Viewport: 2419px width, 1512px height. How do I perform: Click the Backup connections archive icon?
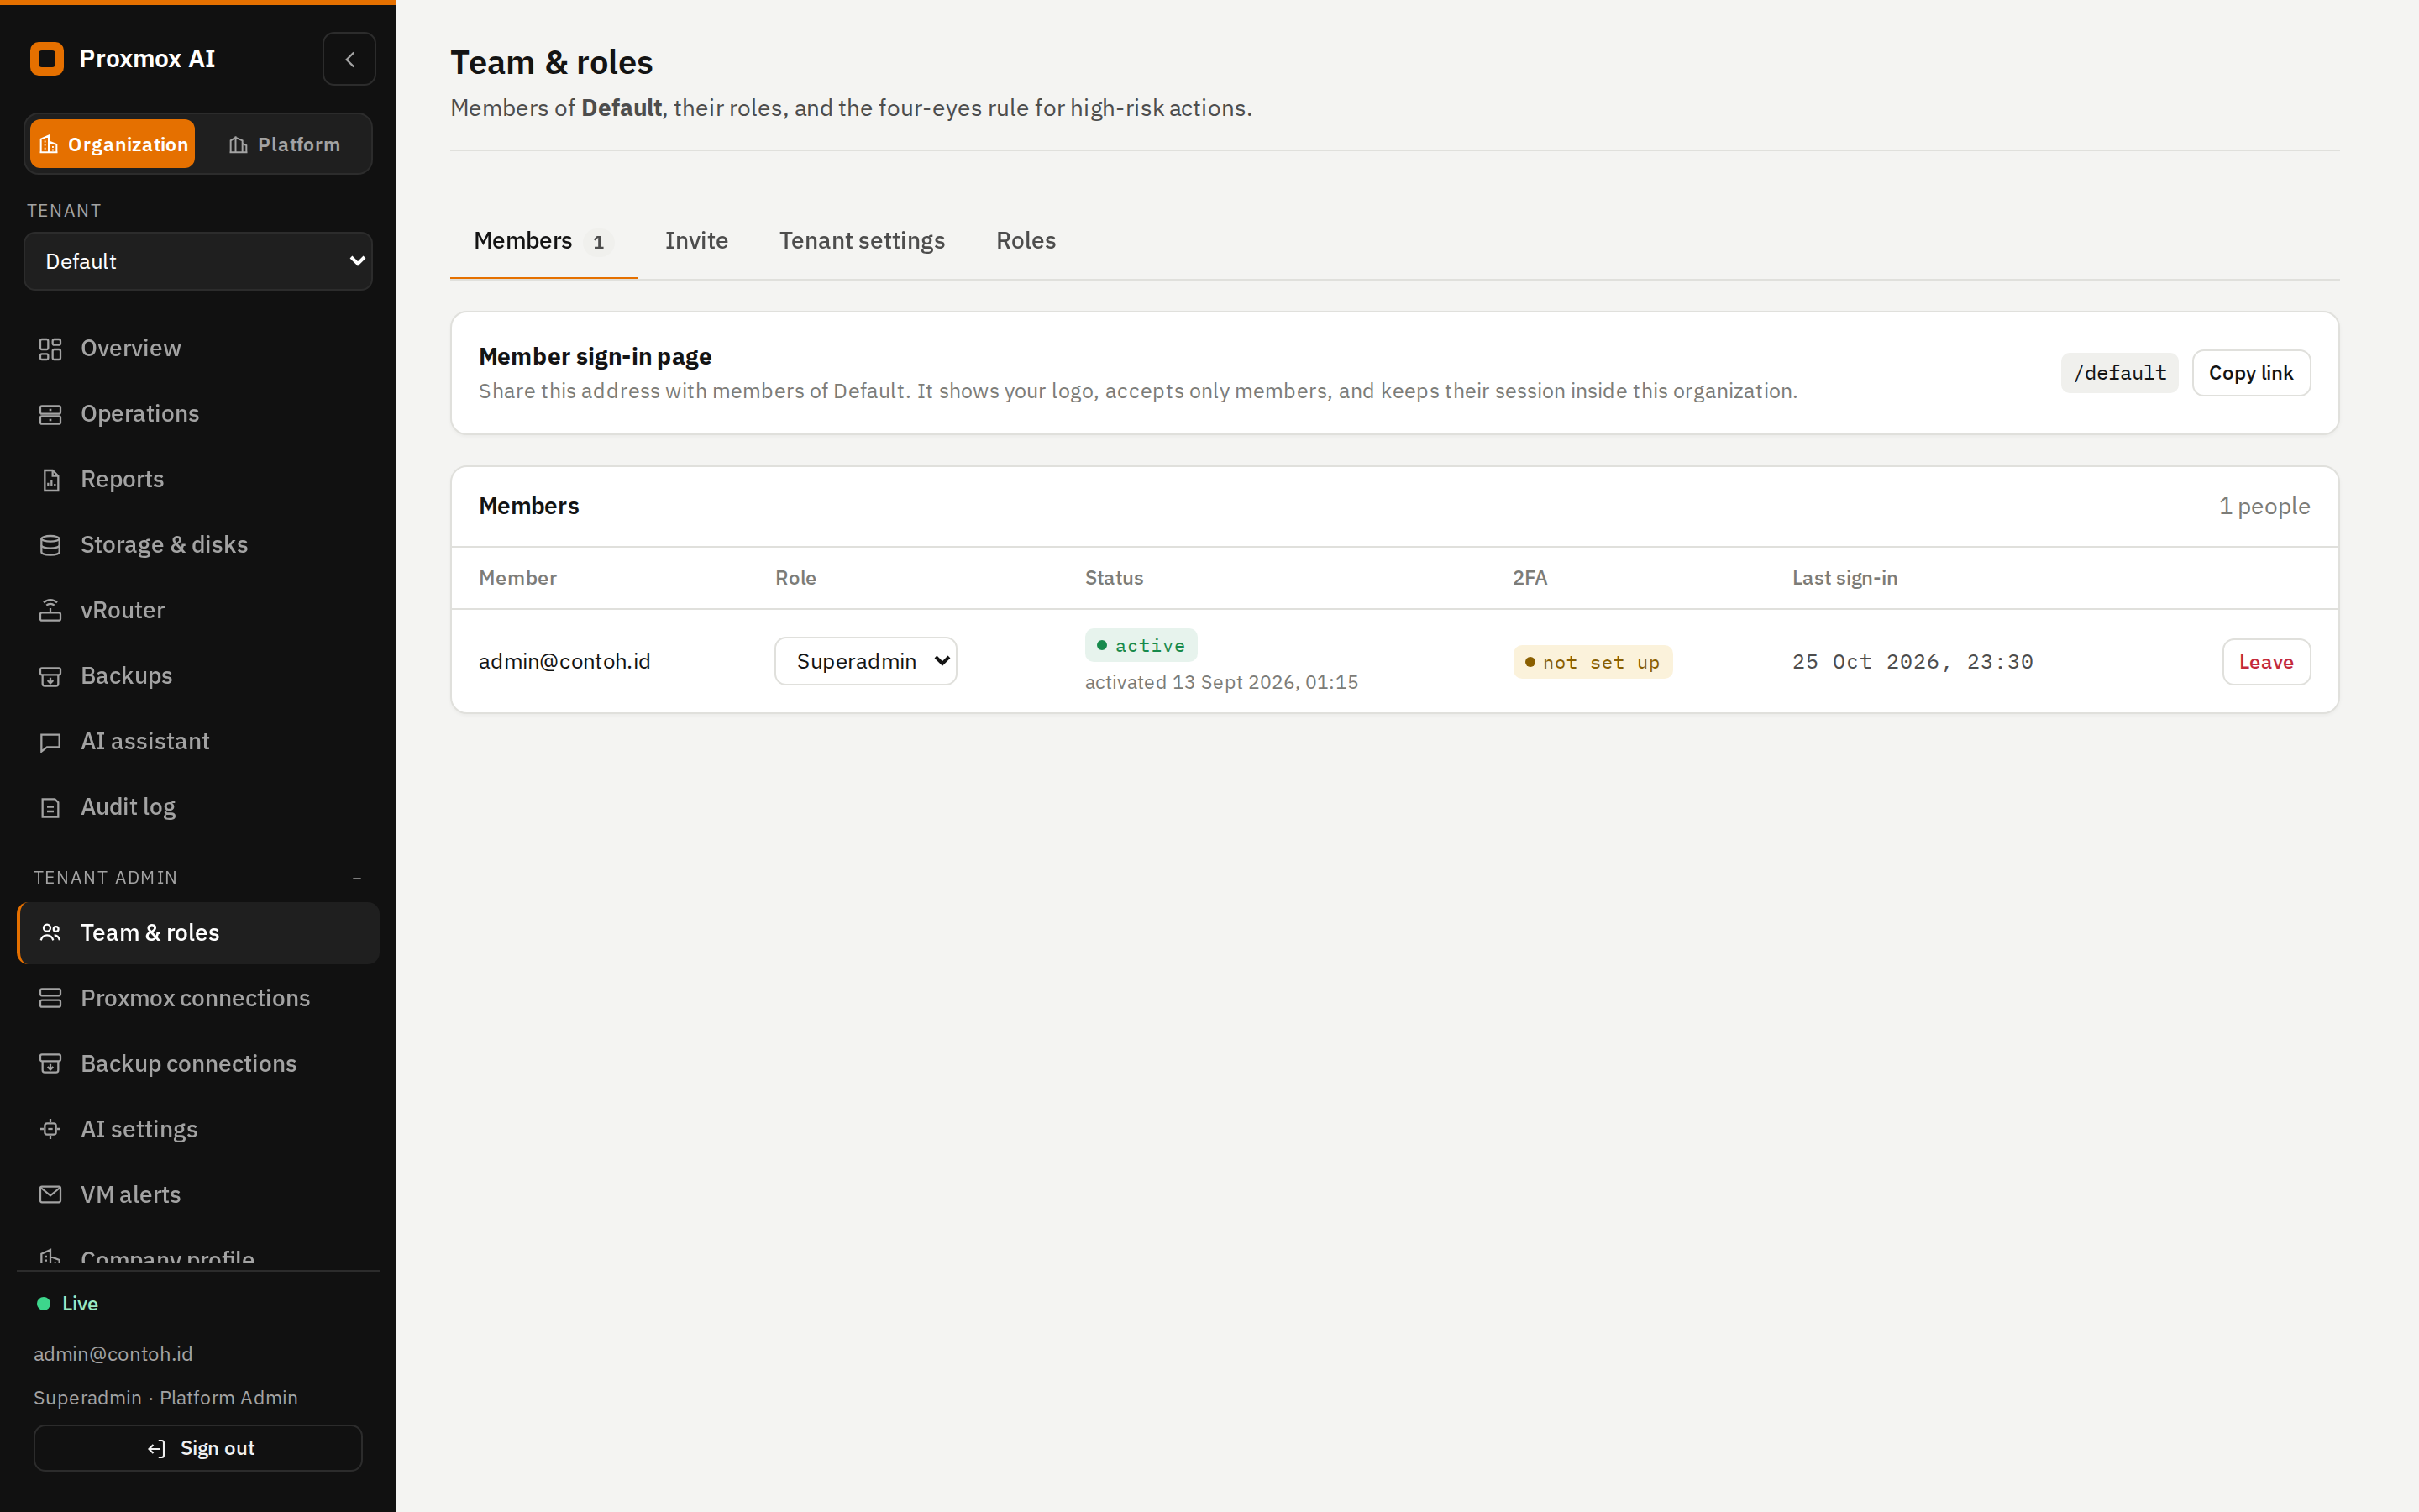coord(50,1063)
